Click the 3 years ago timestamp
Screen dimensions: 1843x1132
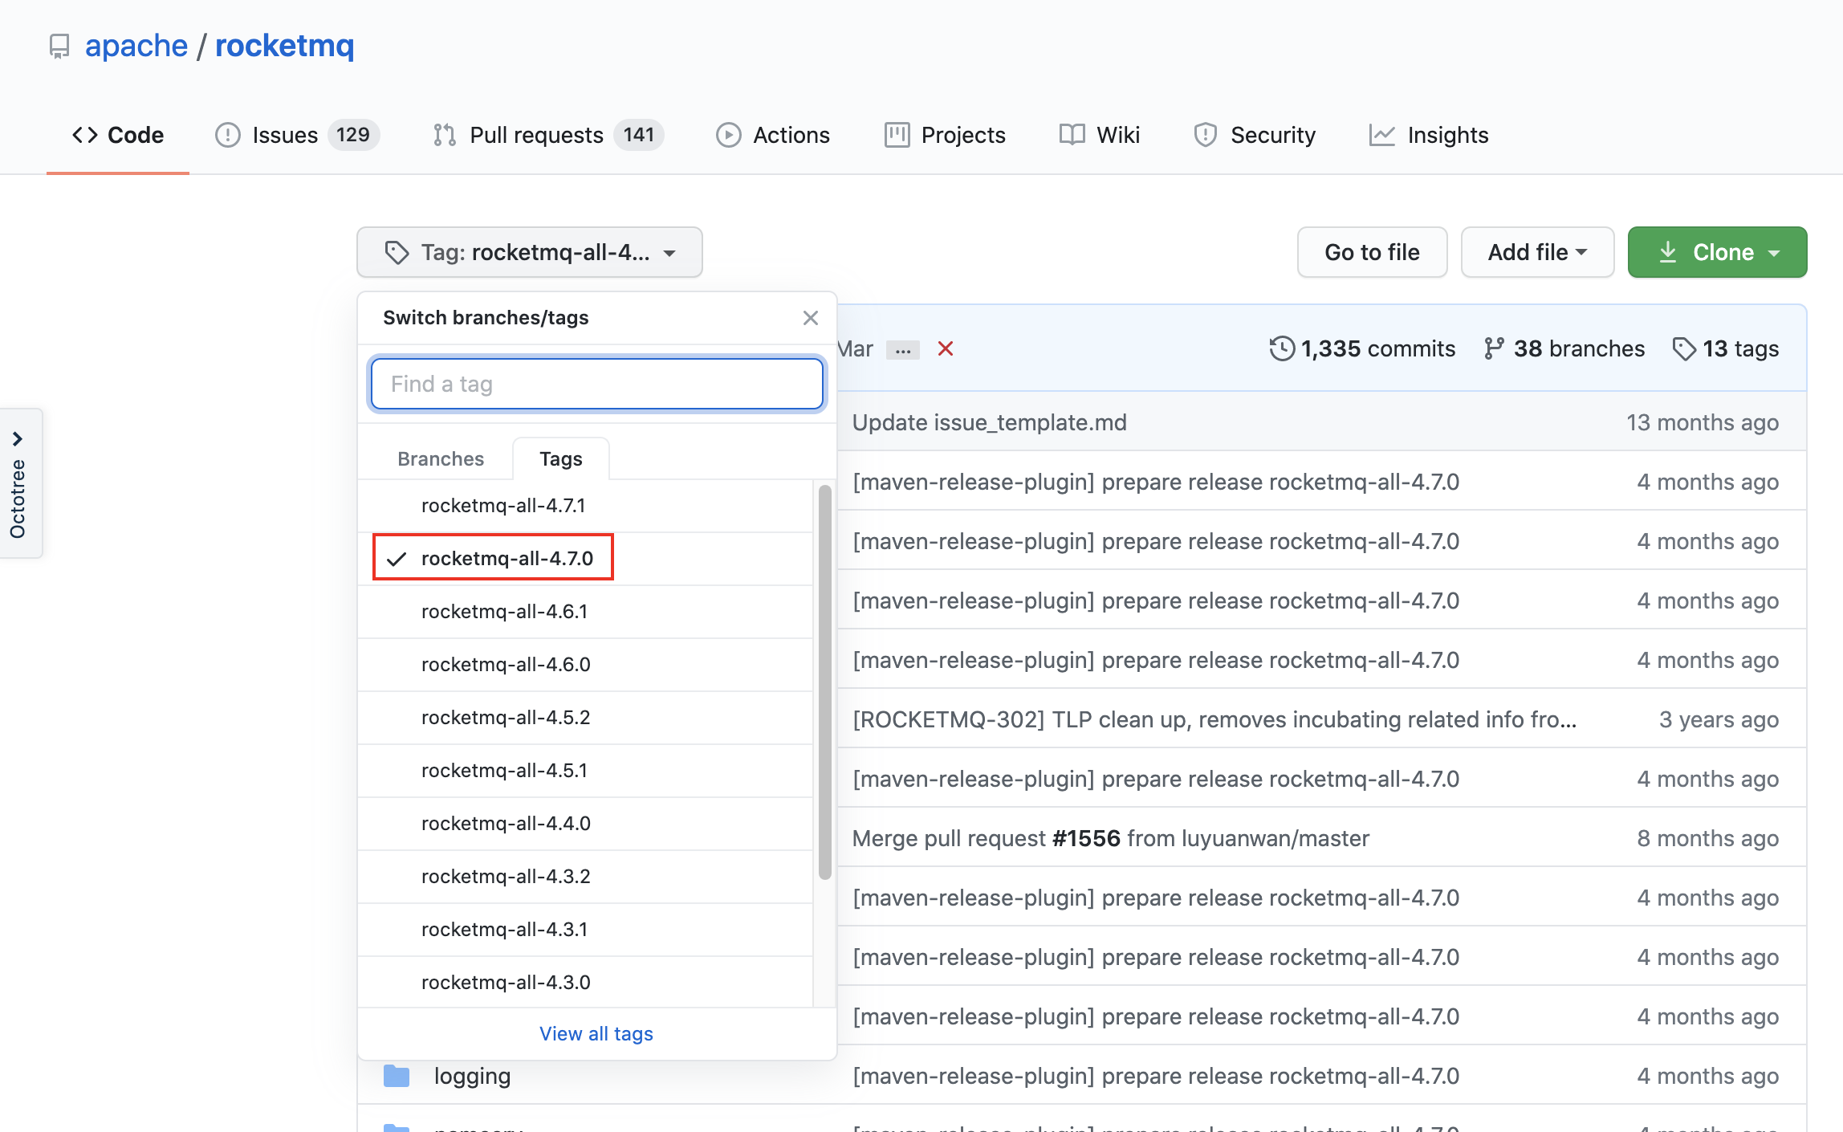(1719, 719)
